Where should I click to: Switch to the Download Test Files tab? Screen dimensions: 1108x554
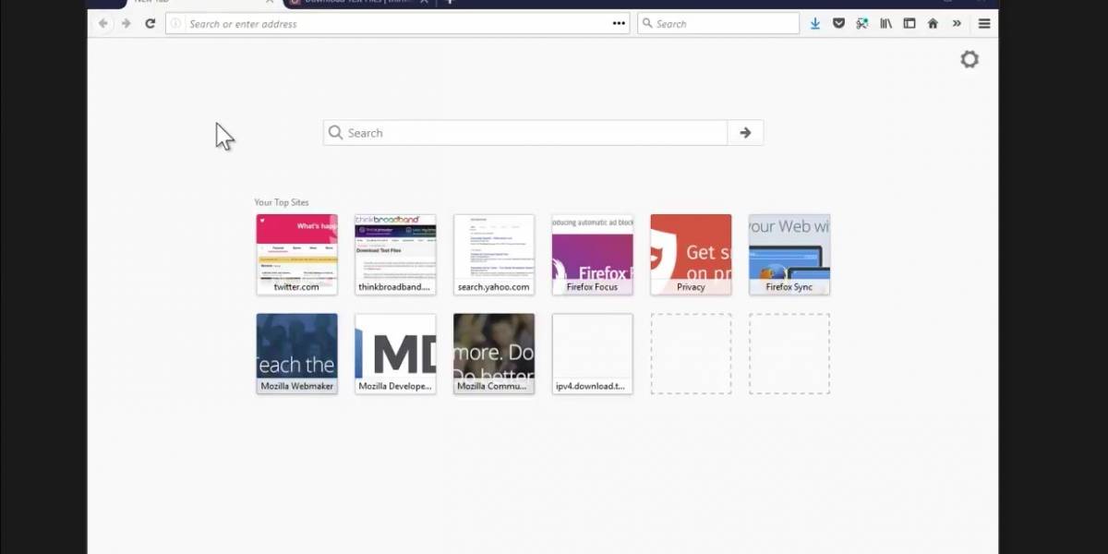coord(360,3)
